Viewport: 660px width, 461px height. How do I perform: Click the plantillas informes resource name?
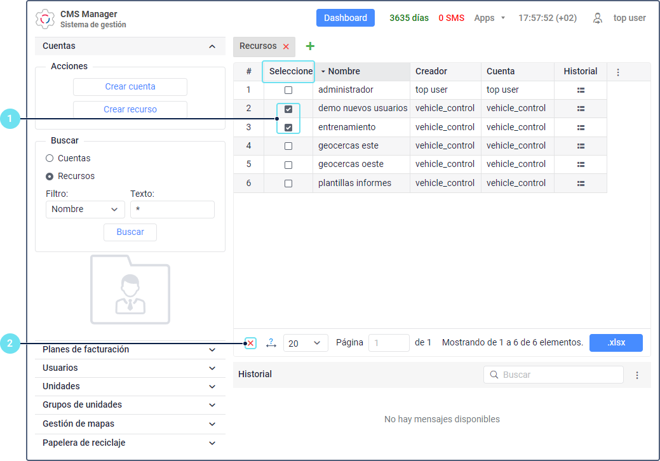click(x=355, y=183)
